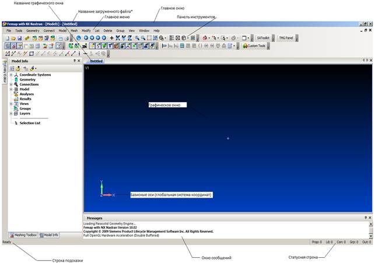This screenshot has width=375, height=263.
Task: Open the Delete menu
Action: 108,30
